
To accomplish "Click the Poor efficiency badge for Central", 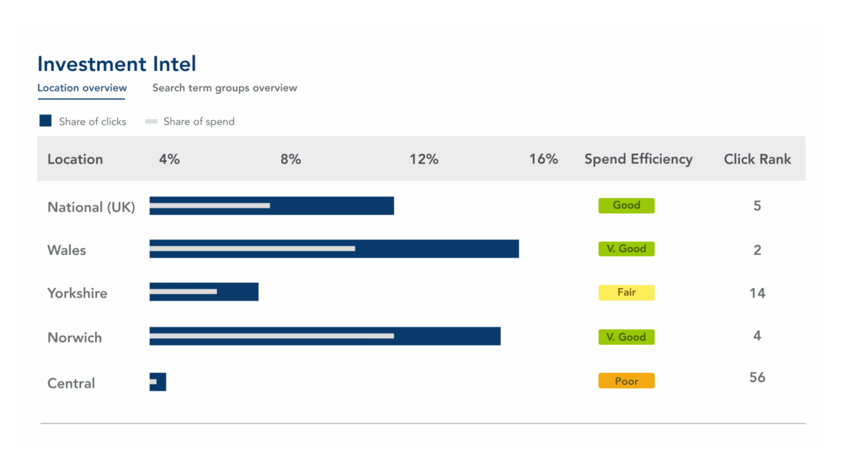I will (x=626, y=381).
